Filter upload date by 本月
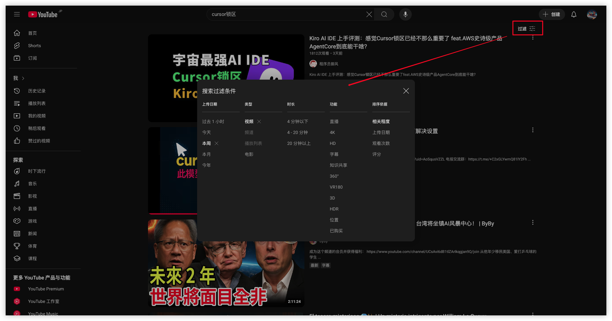Screen dimensions: 612x321 pos(207,154)
